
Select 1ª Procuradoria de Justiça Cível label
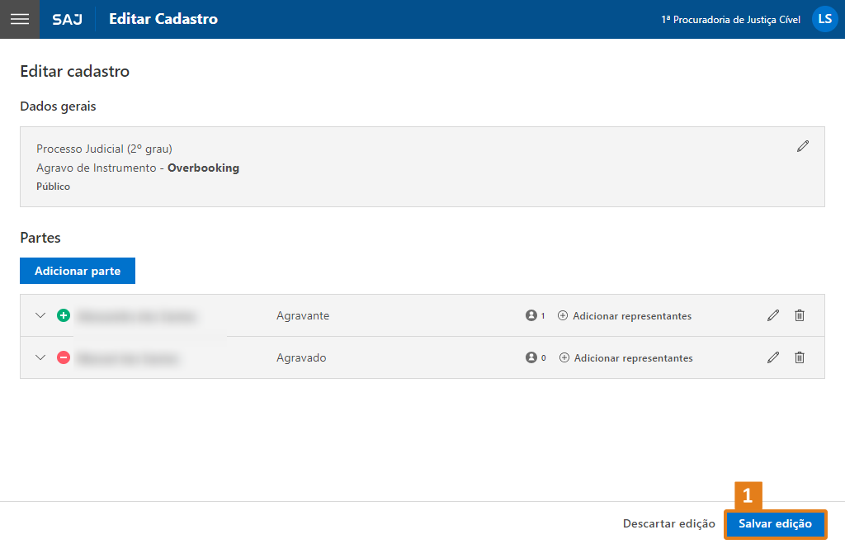tap(730, 20)
